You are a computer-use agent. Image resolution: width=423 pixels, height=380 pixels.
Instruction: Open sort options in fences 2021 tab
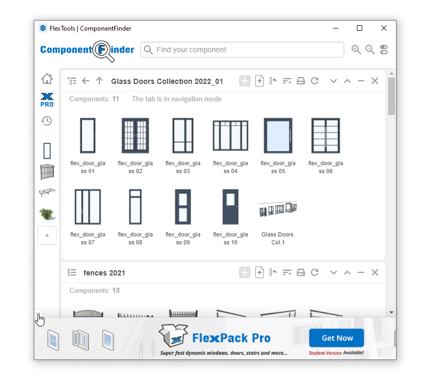[287, 272]
